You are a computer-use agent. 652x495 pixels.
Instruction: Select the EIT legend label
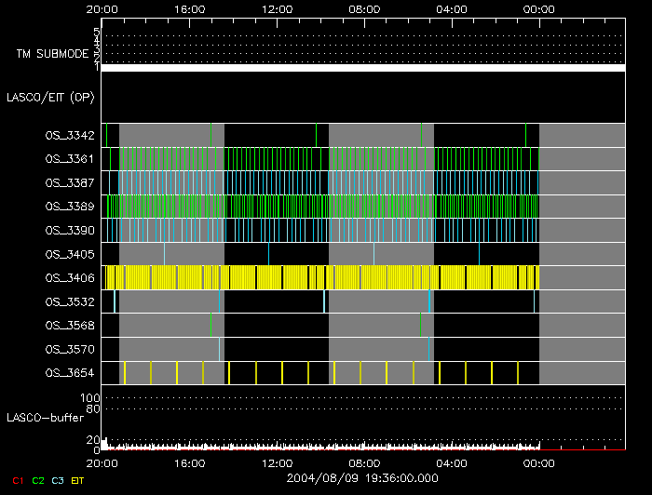click(x=77, y=479)
